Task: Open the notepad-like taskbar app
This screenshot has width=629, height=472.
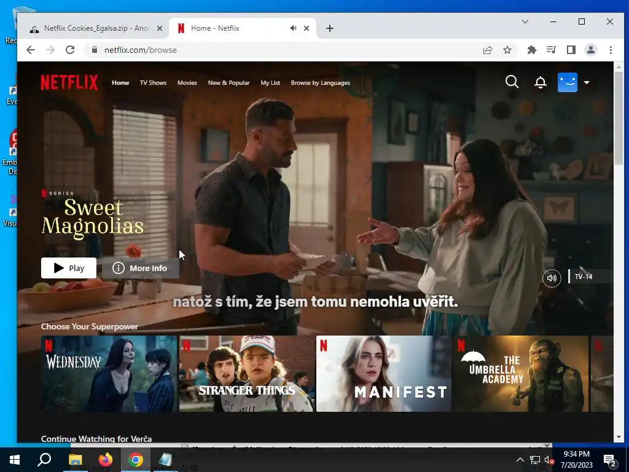Action: (165, 460)
